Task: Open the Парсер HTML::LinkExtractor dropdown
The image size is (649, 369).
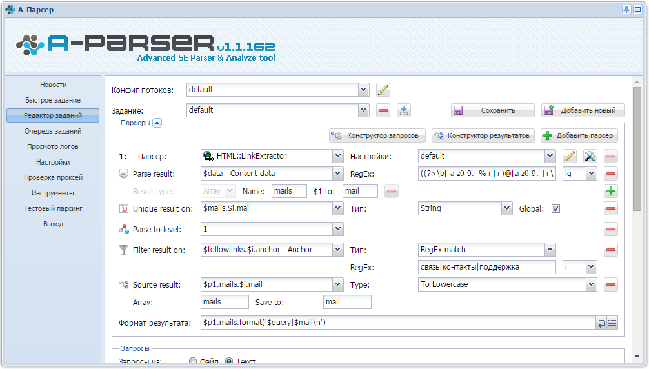Action: point(338,156)
